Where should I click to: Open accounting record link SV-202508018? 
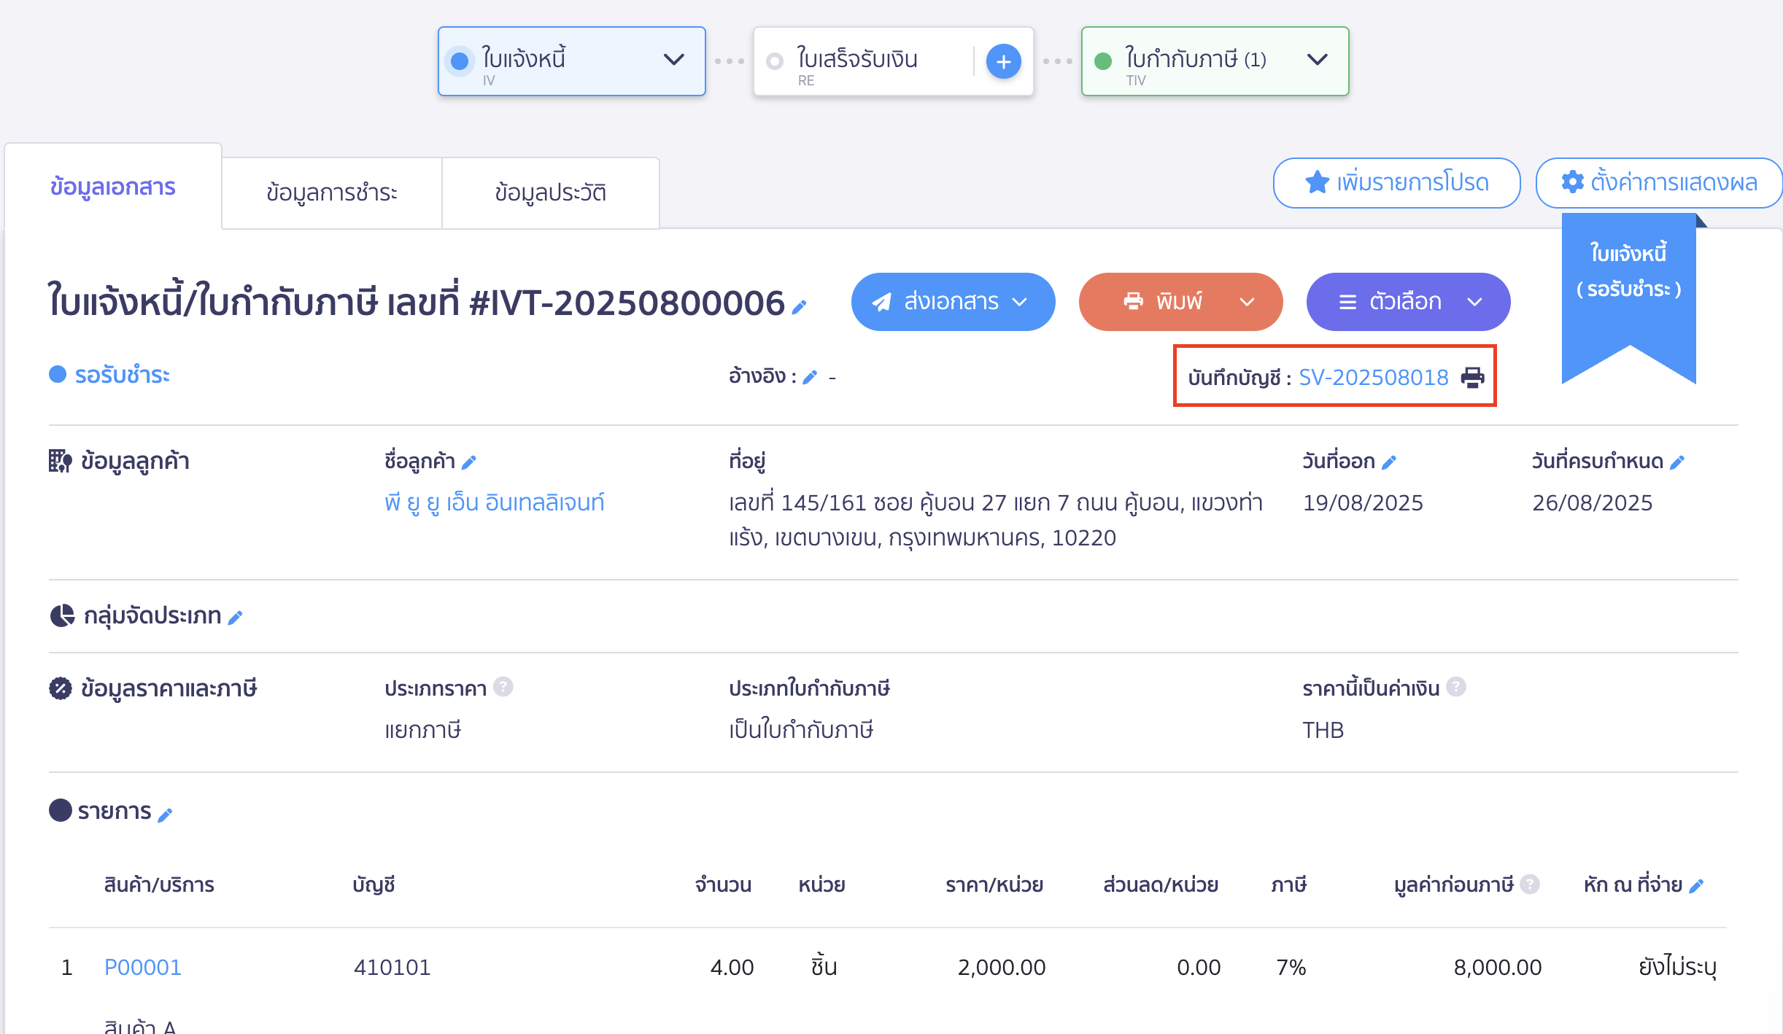1374,377
